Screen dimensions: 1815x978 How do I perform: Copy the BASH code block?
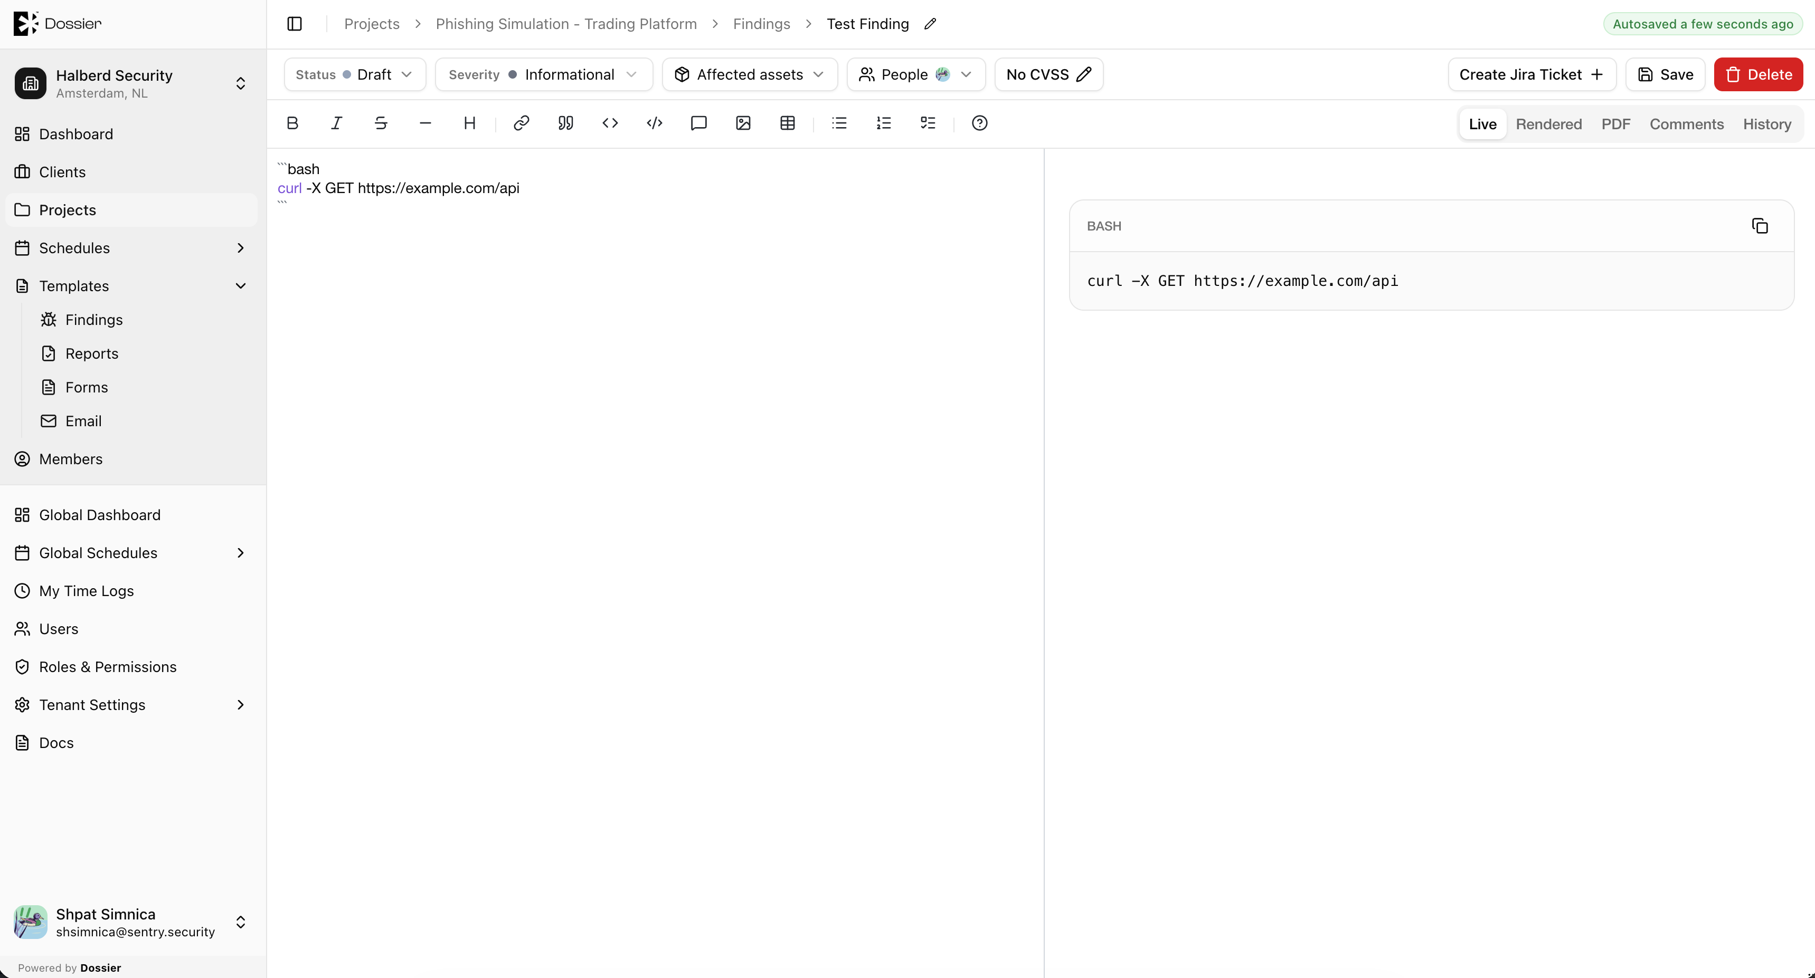click(x=1760, y=226)
